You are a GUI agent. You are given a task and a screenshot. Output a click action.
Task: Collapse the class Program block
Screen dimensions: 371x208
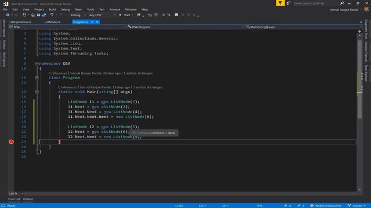click(x=37, y=77)
